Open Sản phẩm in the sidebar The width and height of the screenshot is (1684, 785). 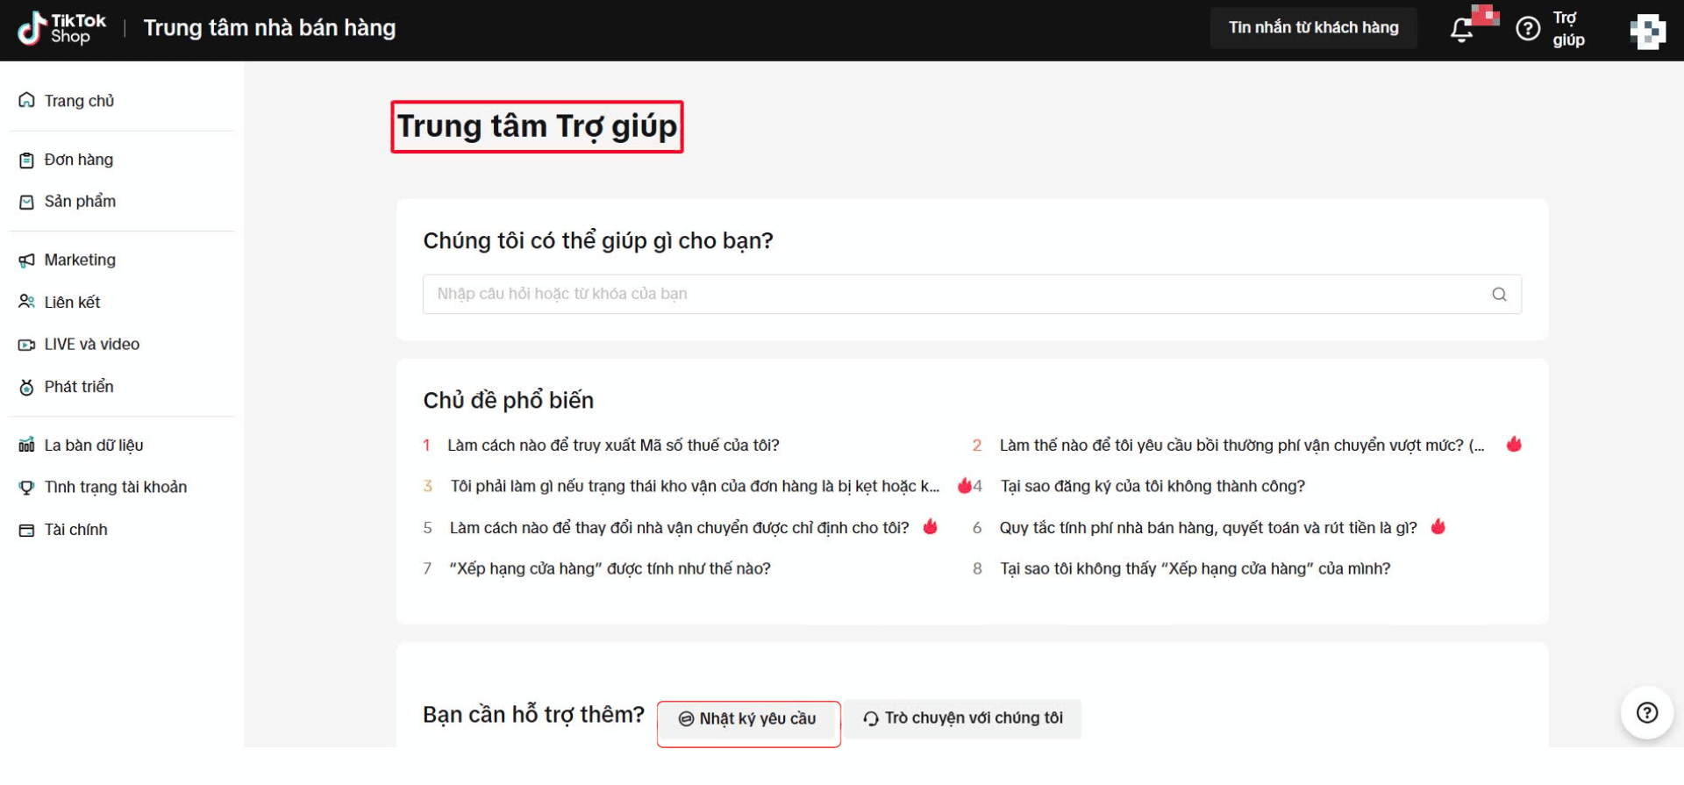(x=80, y=202)
